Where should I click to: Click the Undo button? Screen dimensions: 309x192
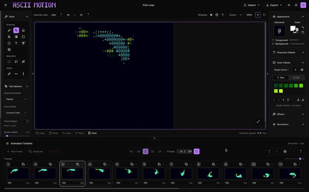[66, 133]
